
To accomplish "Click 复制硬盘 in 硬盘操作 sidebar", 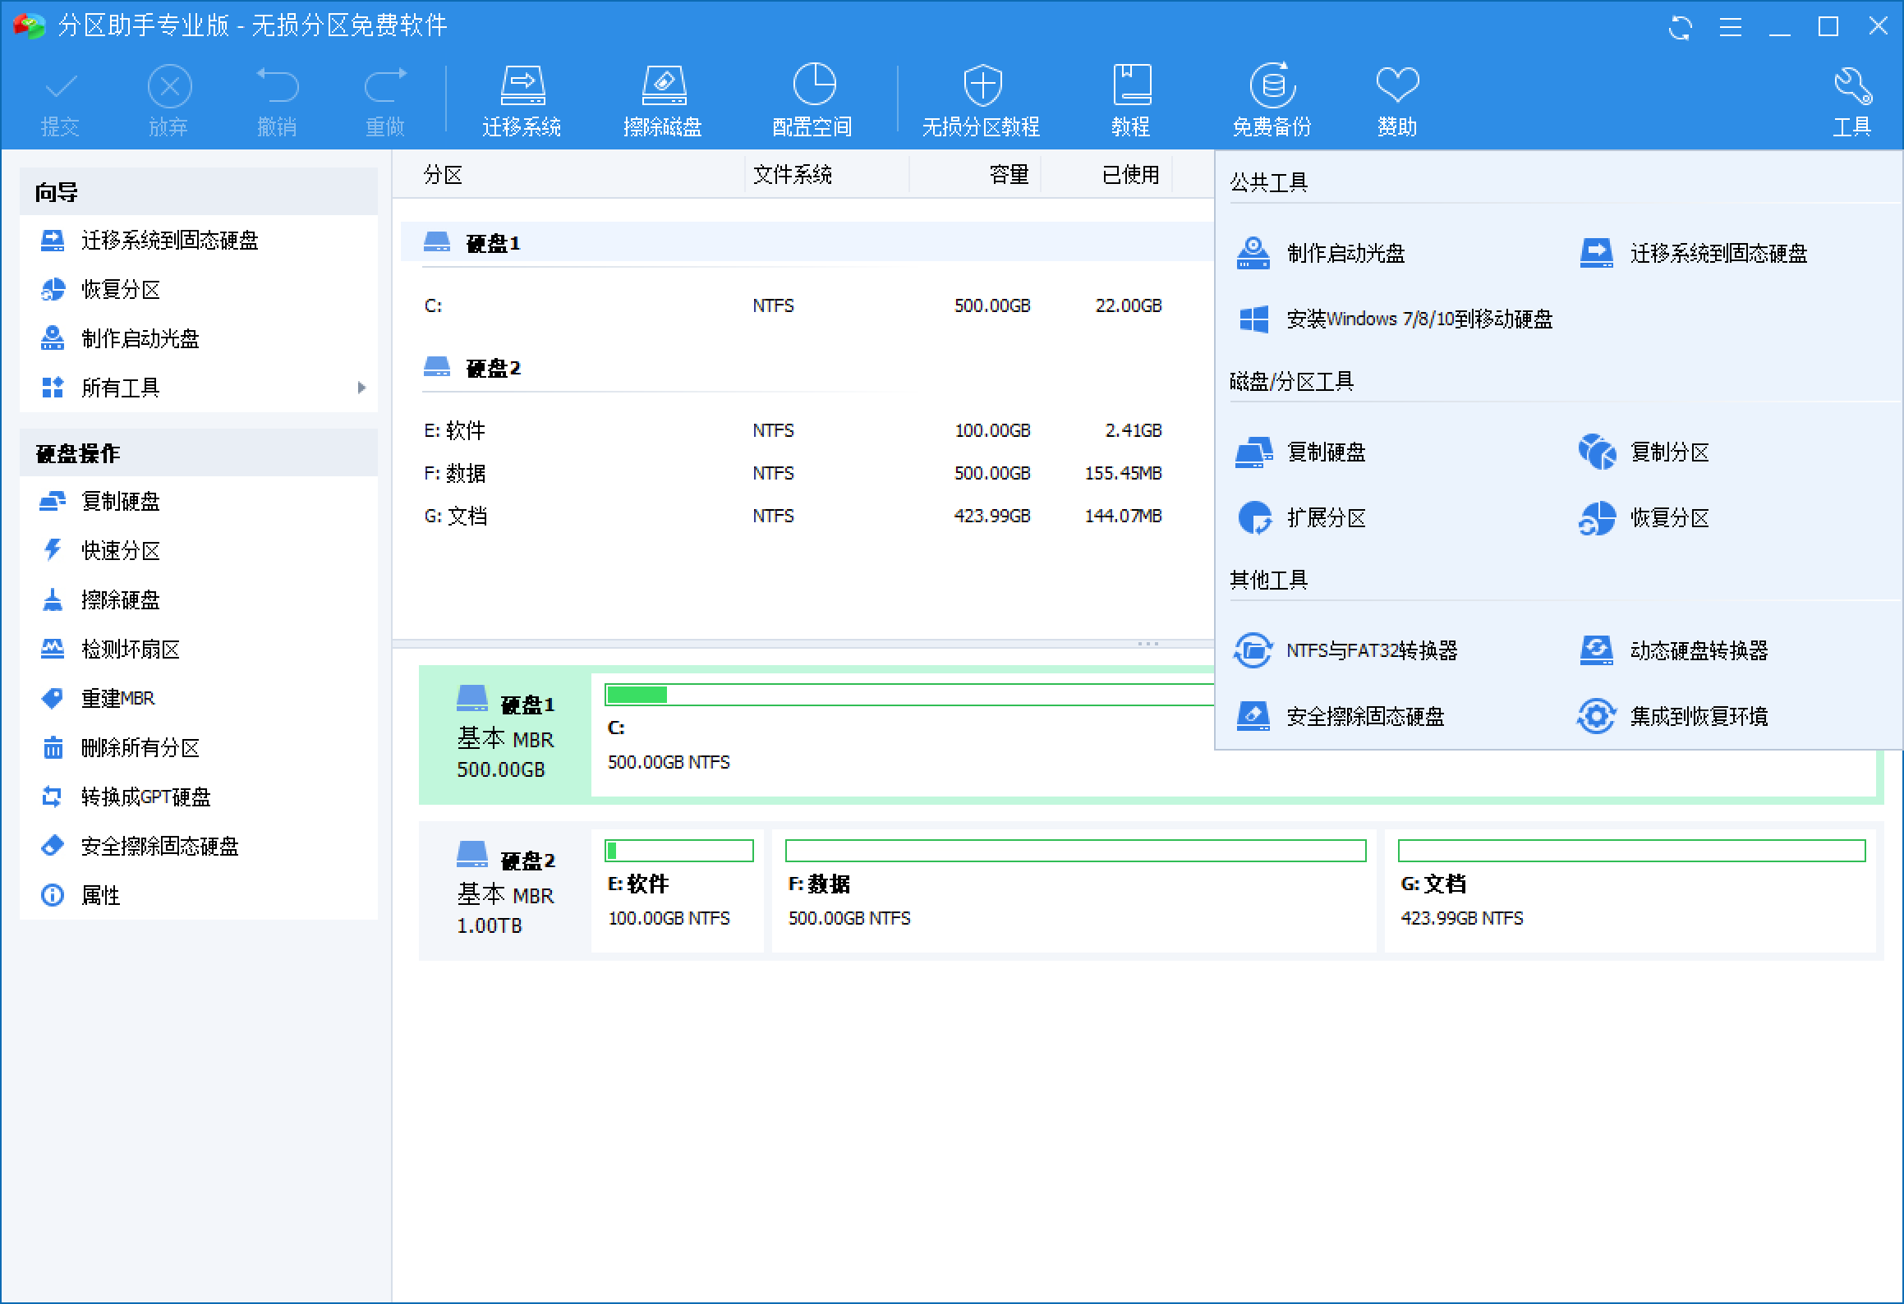I will pyautogui.click(x=199, y=501).
